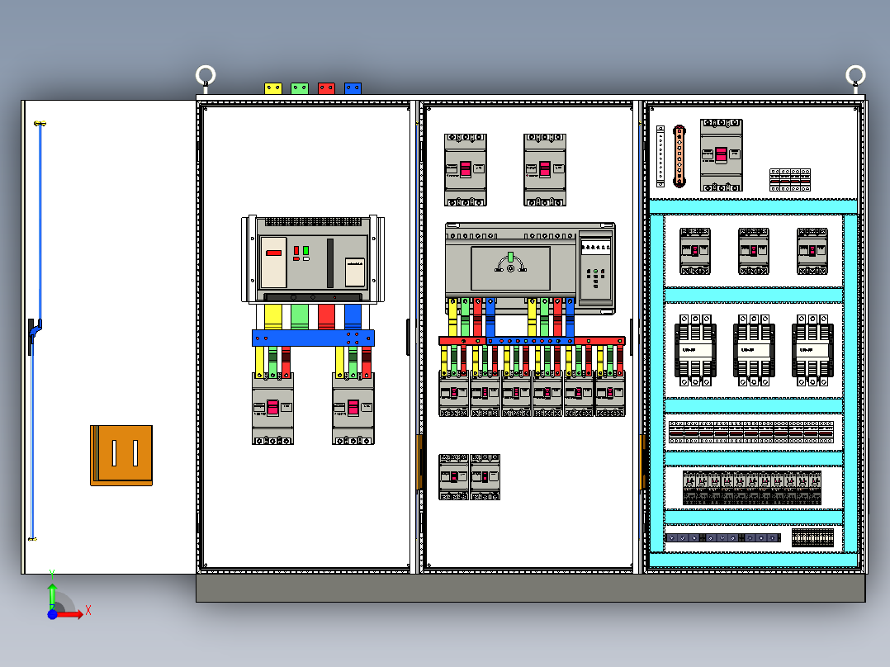
Task: Select the top-right breaker in the middle compartment
Action: [x=545, y=170]
